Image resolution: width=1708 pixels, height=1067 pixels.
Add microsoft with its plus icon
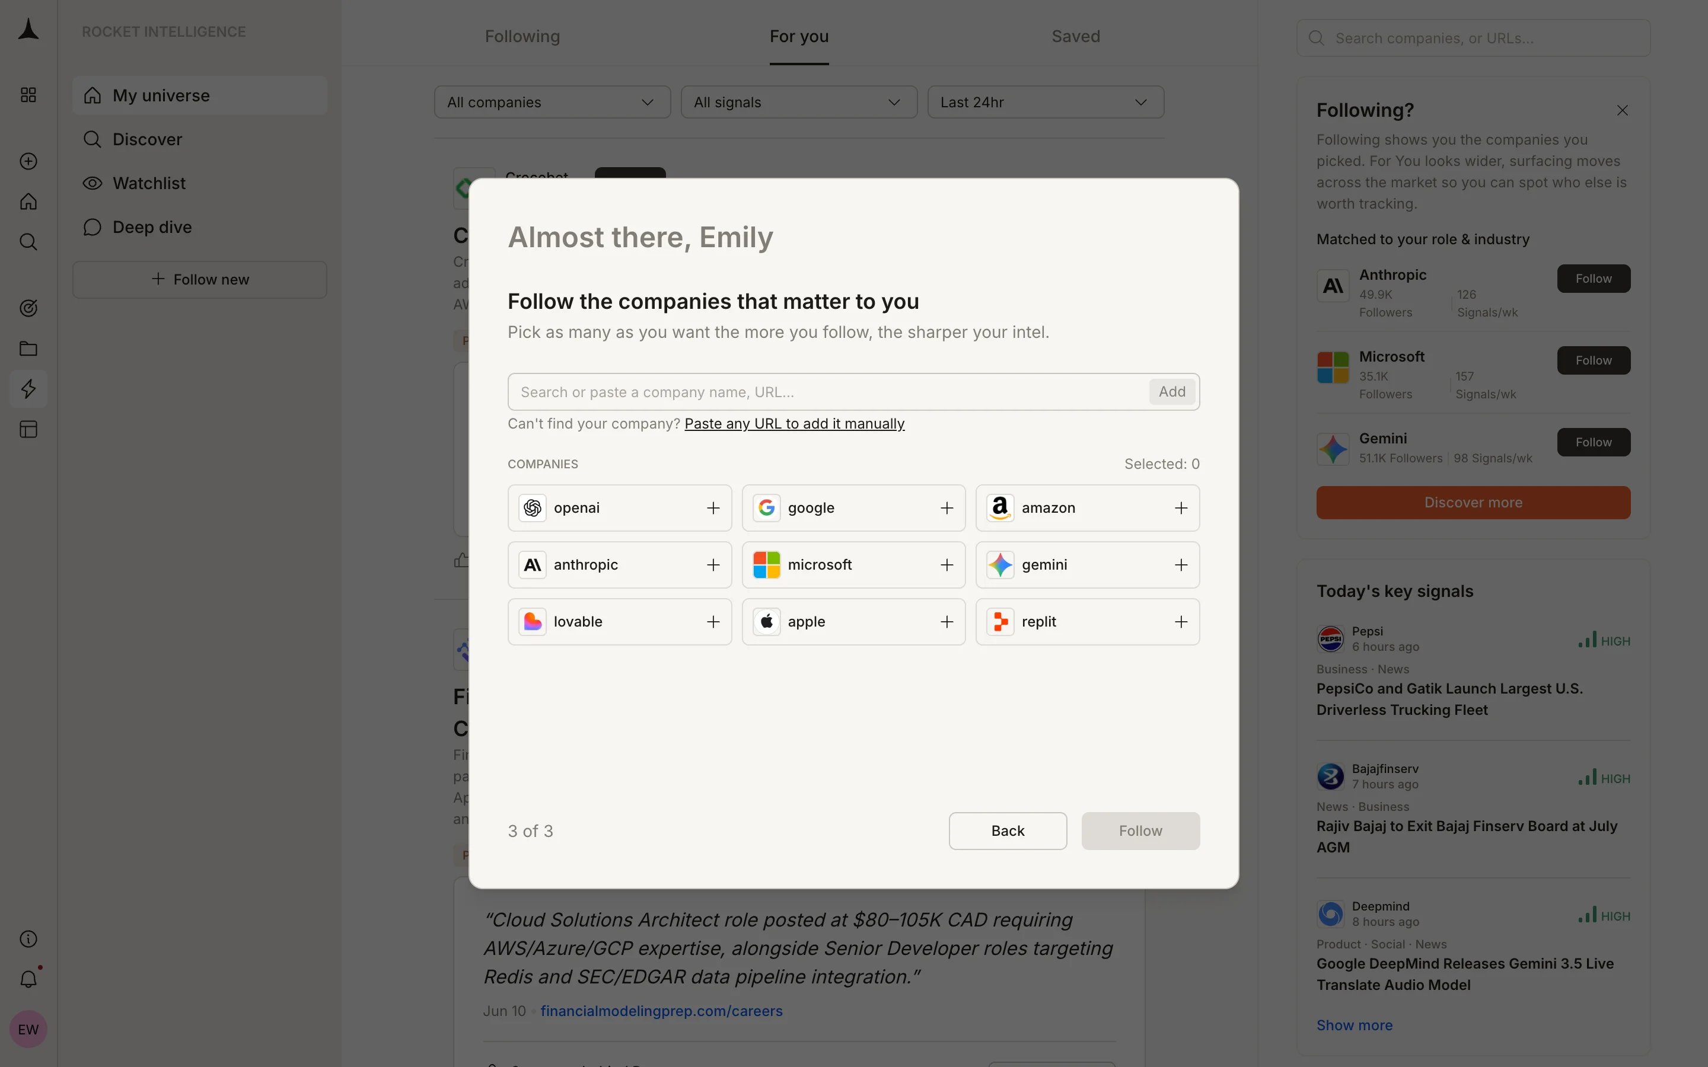tap(947, 564)
